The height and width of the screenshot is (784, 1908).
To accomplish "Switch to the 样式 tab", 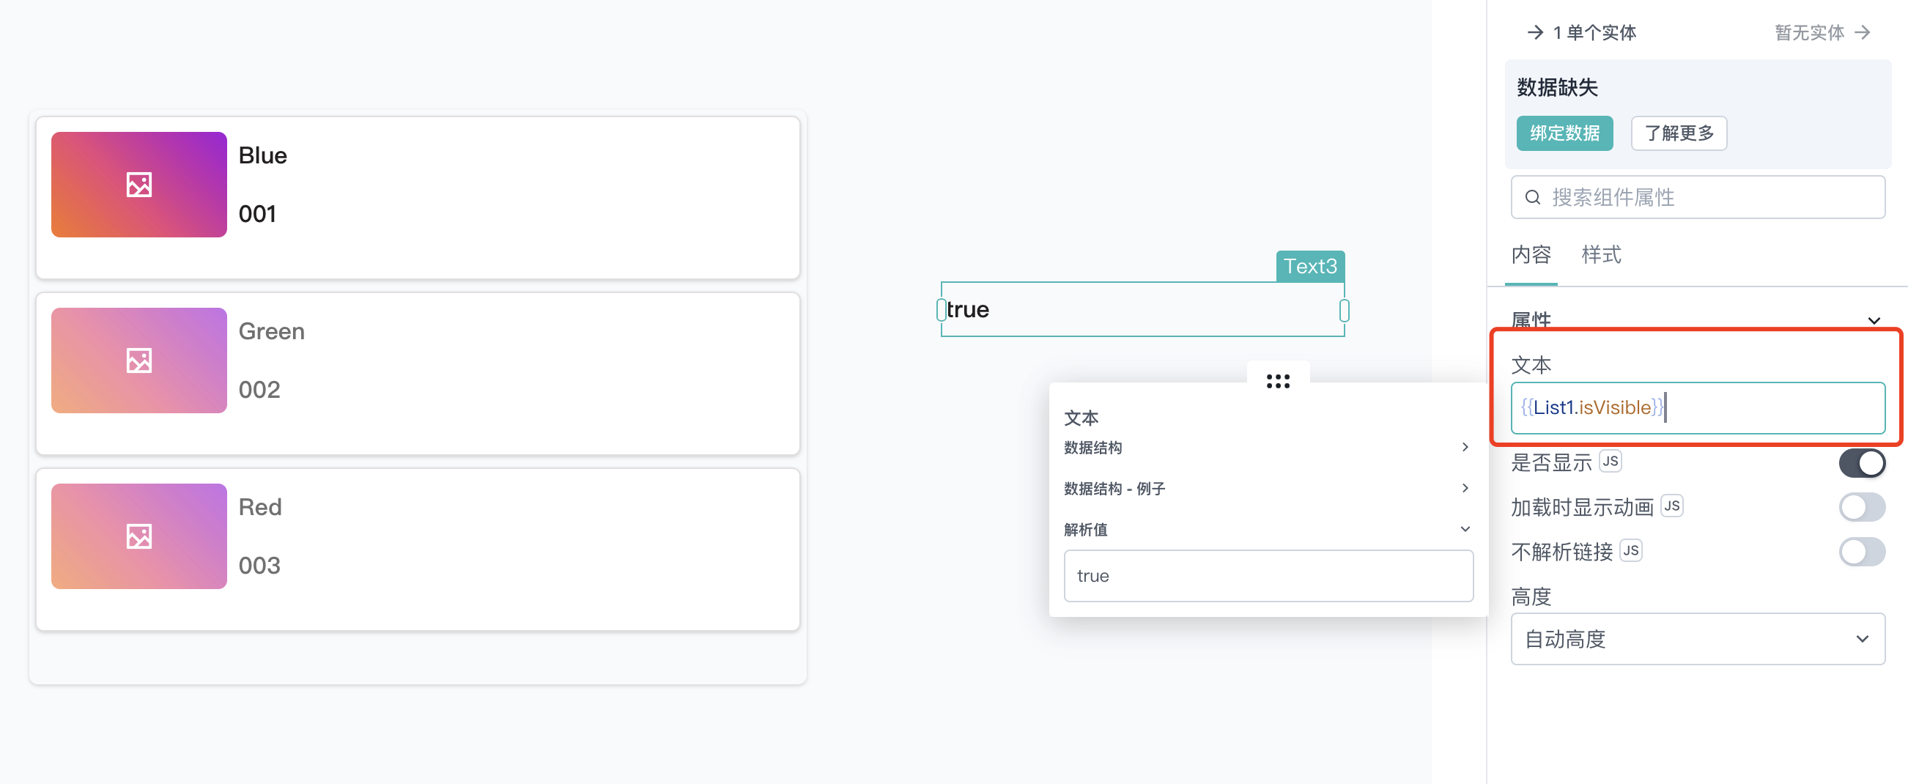I will 1600,255.
